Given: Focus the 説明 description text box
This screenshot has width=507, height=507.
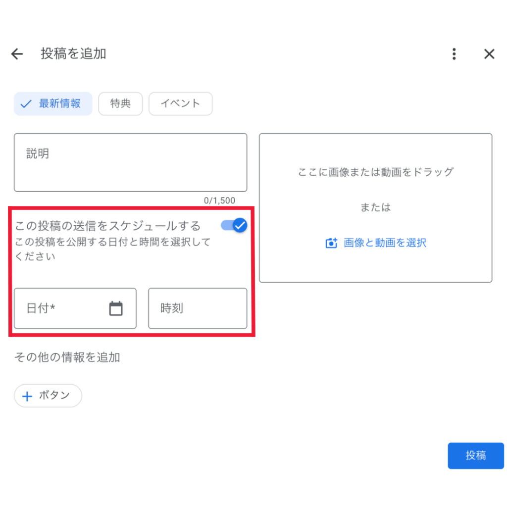Looking at the screenshot, I should click(130, 162).
